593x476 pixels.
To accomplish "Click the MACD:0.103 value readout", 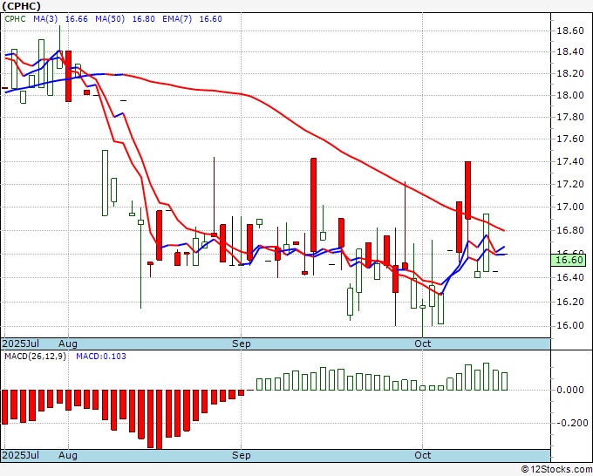I will pyautogui.click(x=101, y=357).
